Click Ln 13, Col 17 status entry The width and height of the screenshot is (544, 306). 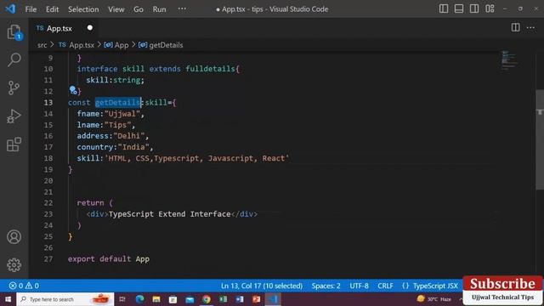pos(262,286)
